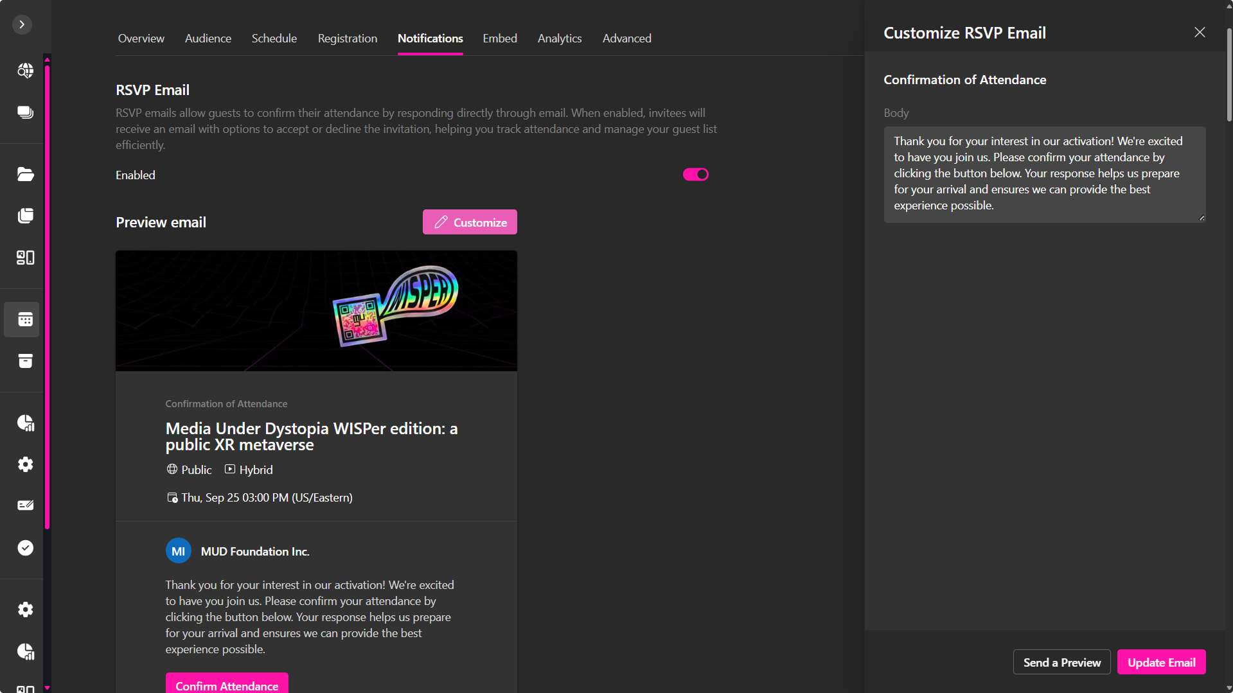Edit the Confirmation of Attendance body text
Screen dimensions: 1233x693
coord(1043,174)
